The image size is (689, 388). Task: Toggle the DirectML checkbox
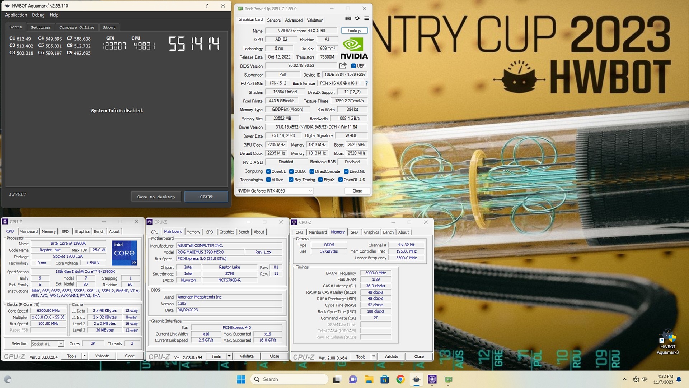click(346, 171)
